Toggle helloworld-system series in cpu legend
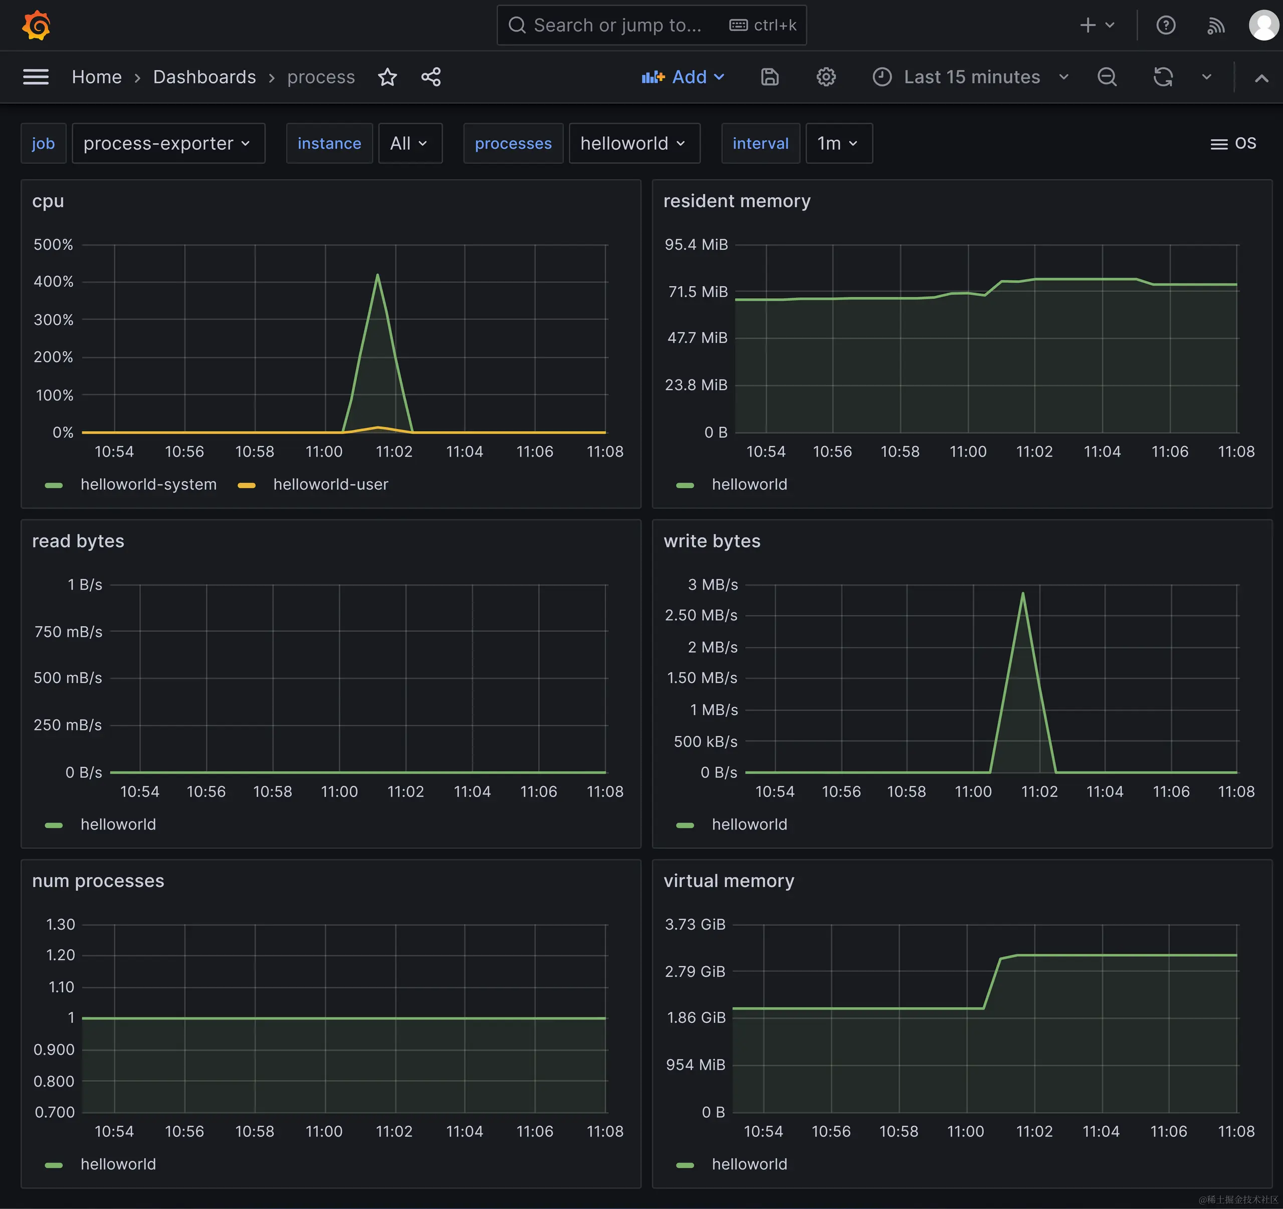Screen dimensions: 1283x1209 (x=148, y=484)
